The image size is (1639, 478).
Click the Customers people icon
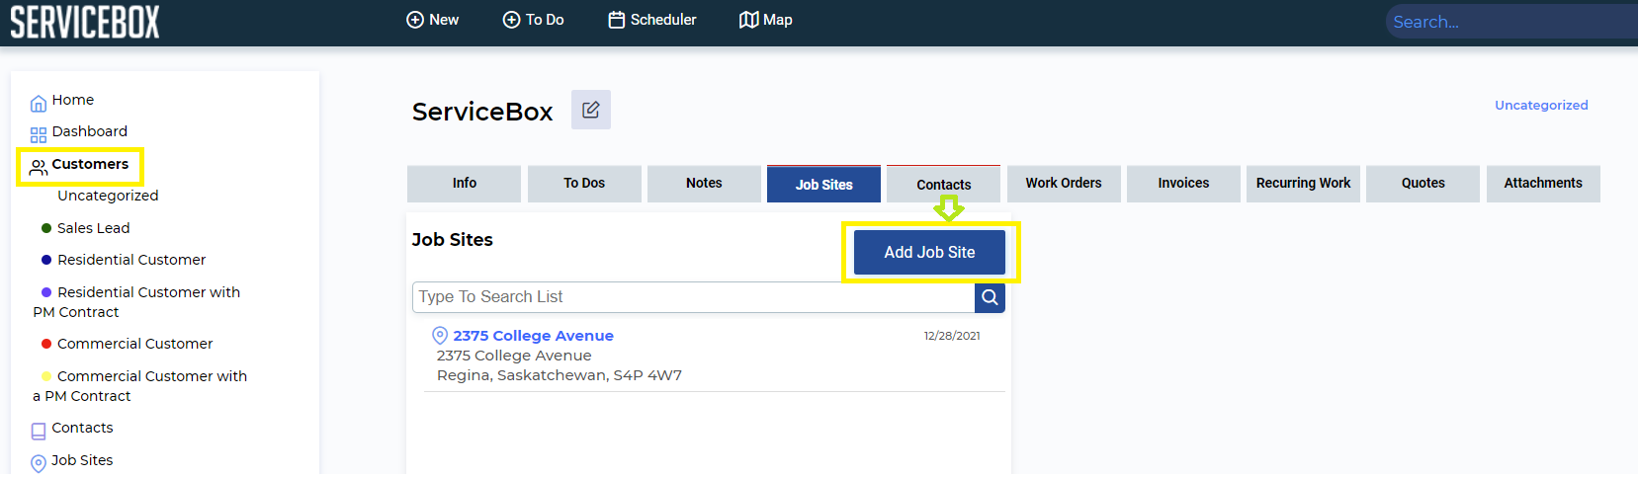[39, 167]
